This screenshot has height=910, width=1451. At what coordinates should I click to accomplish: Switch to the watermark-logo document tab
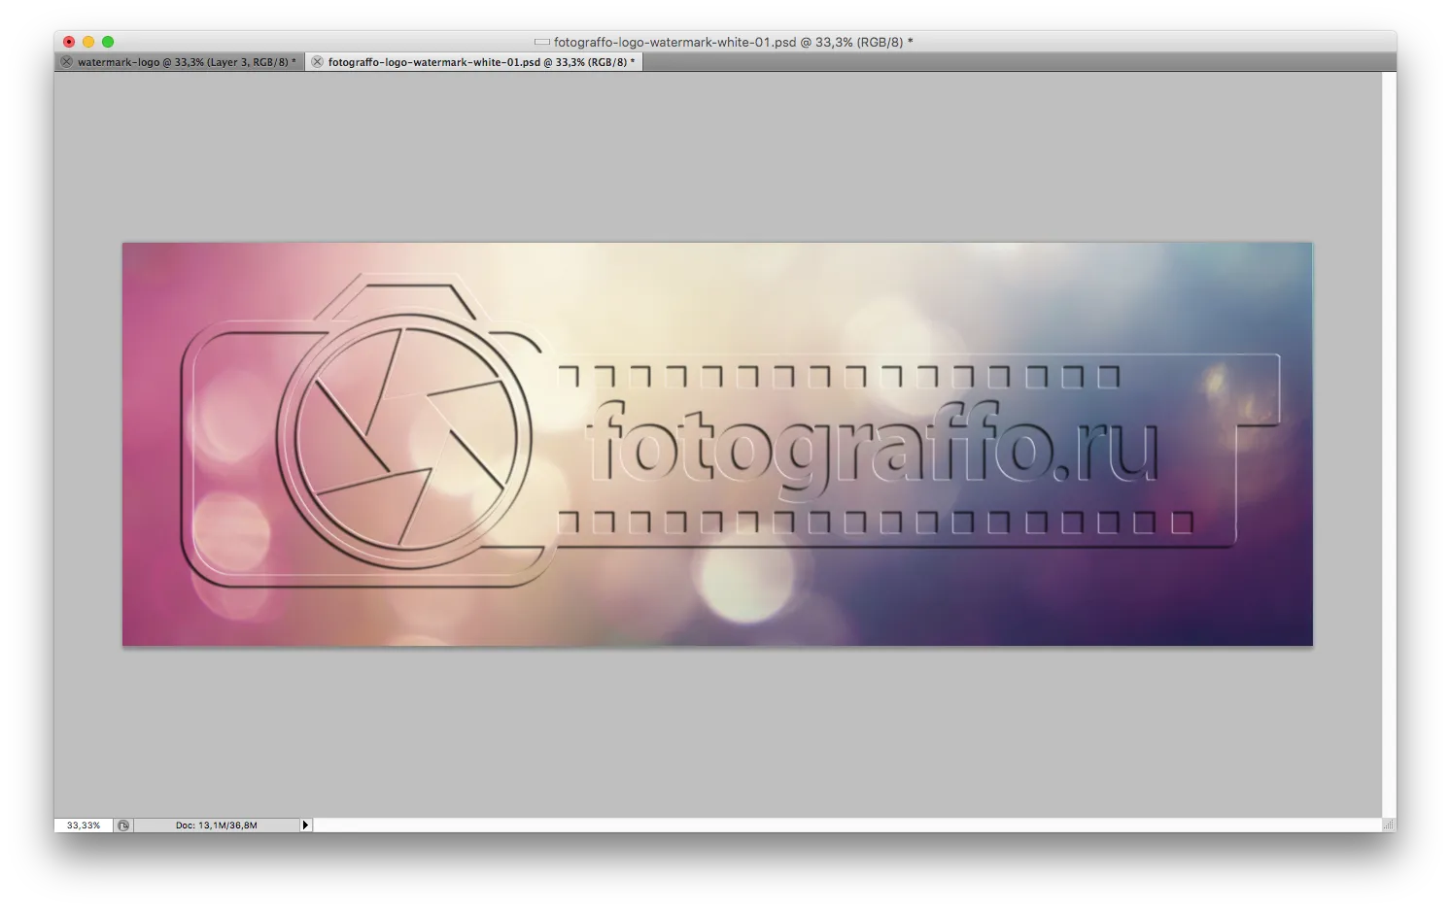[x=186, y=62]
